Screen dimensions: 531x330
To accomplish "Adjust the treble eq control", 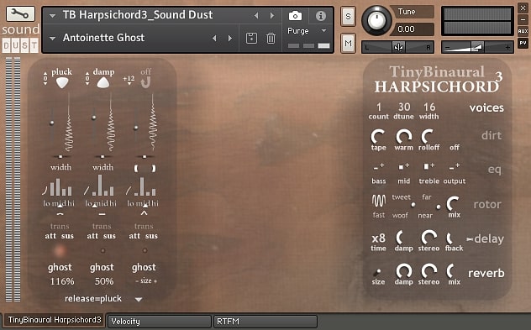I will pos(428,166).
